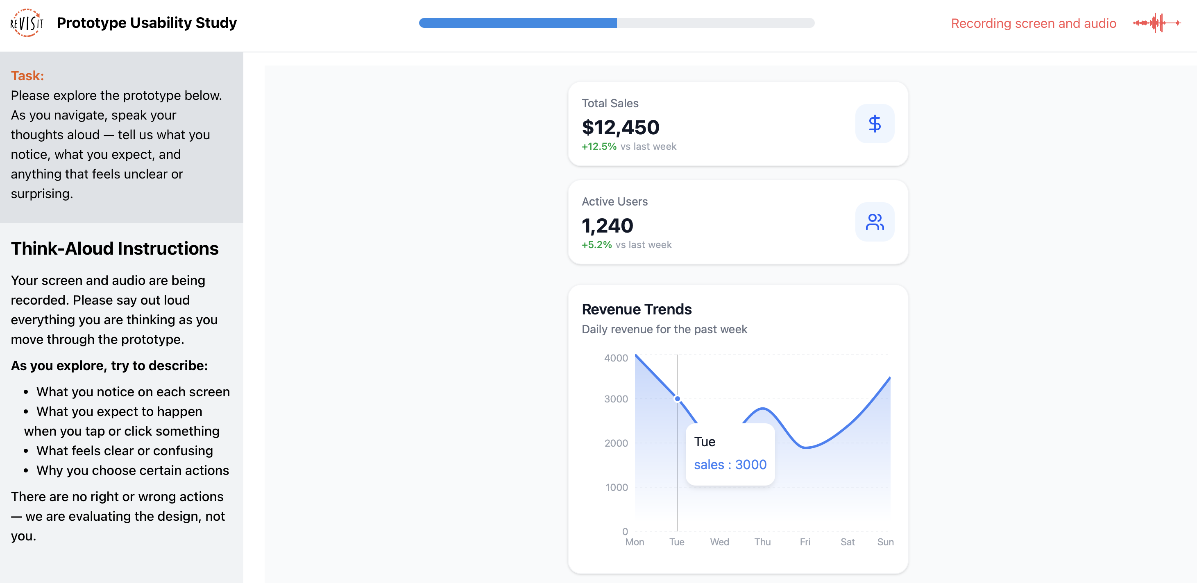1197x583 pixels.
Task: Click the Total Sales card value
Action: (620, 127)
